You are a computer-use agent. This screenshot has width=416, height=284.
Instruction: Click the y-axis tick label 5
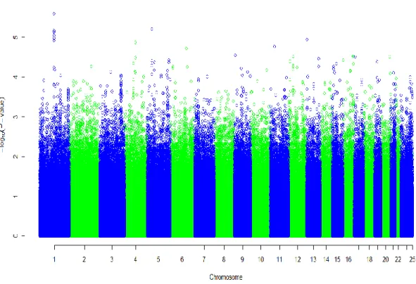tap(15, 37)
